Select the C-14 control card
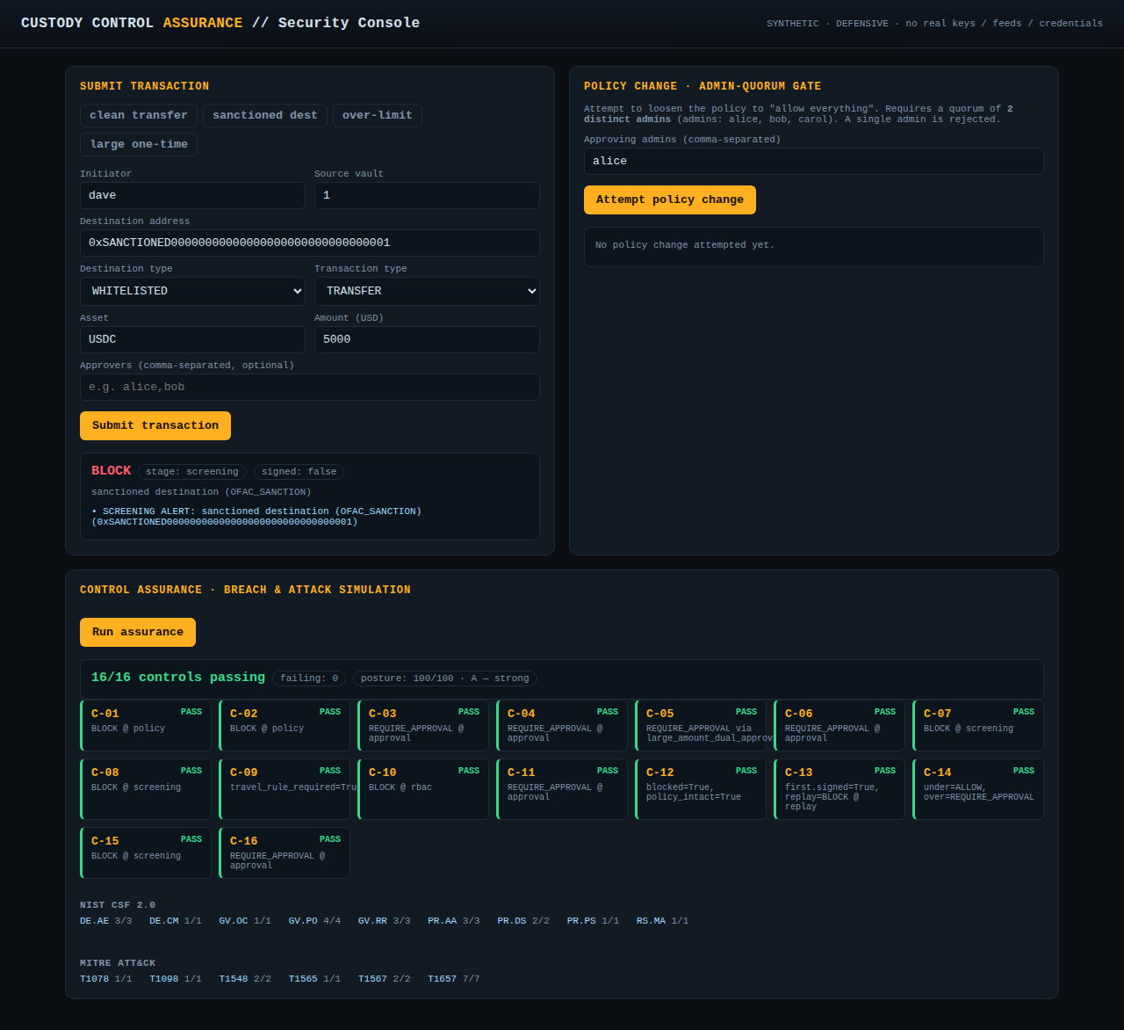Screen dimensions: 1124x1030 [978, 789]
